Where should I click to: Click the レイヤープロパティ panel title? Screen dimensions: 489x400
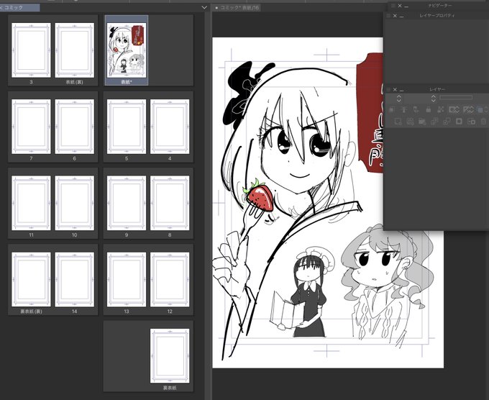pos(437,15)
